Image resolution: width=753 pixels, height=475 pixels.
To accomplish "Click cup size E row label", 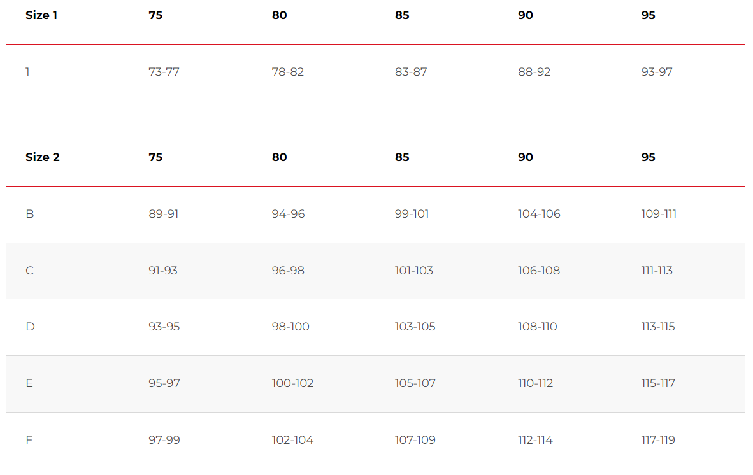I will (29, 383).
